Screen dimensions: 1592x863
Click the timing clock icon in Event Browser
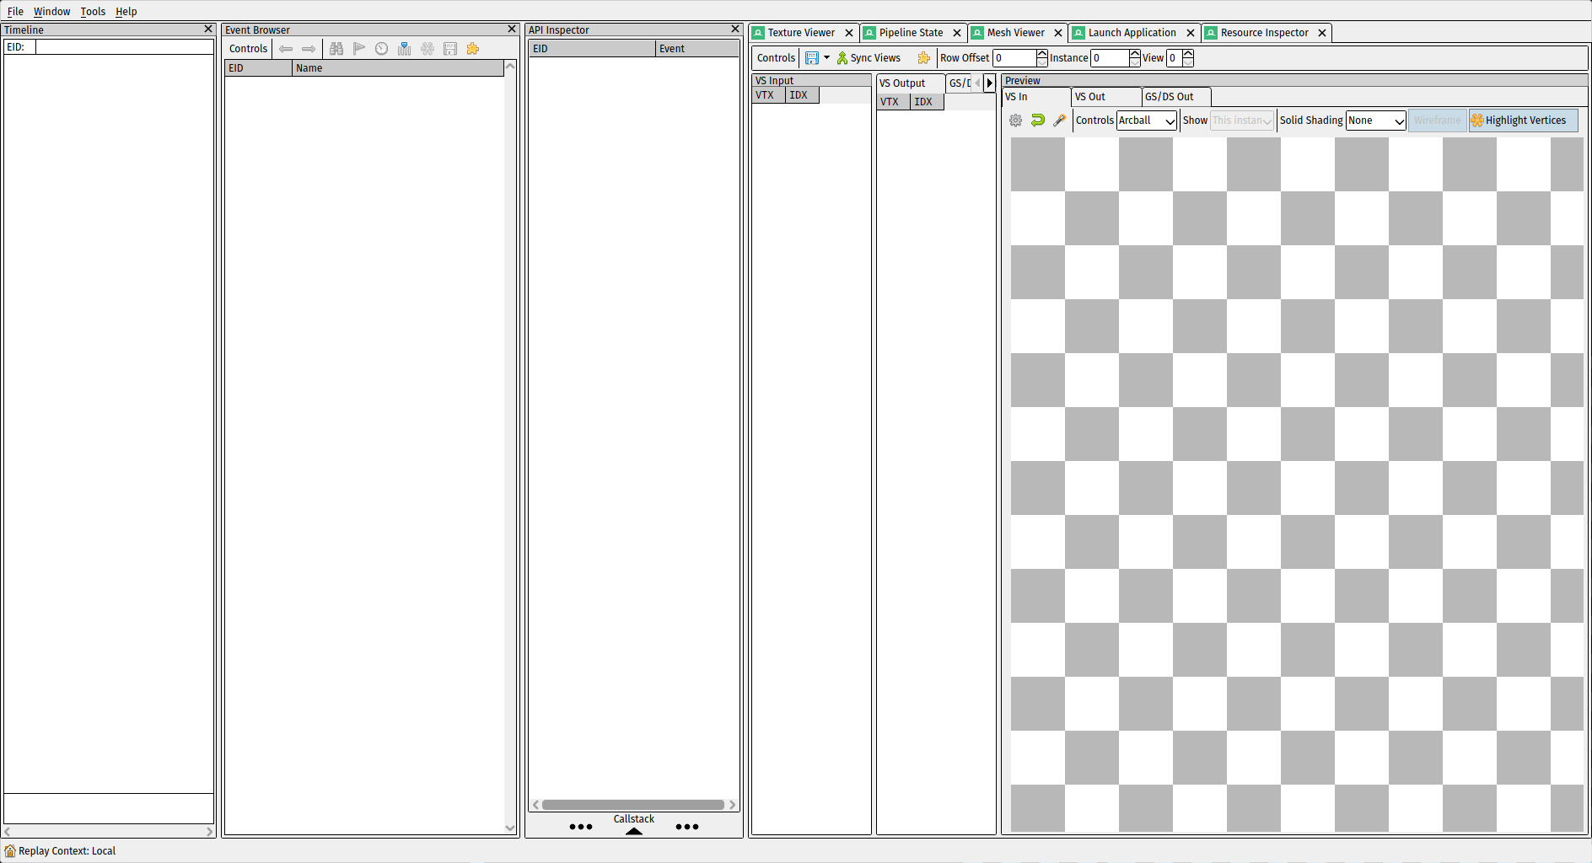coord(381,48)
